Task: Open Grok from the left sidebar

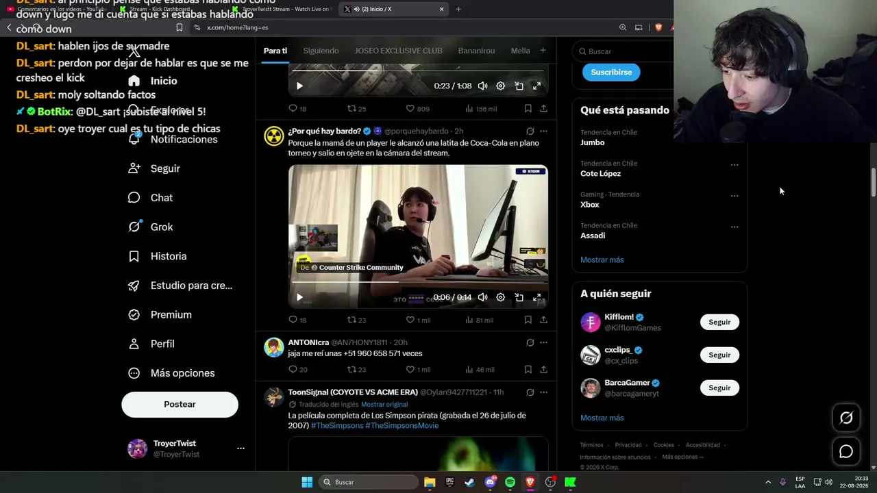Action: click(x=151, y=227)
